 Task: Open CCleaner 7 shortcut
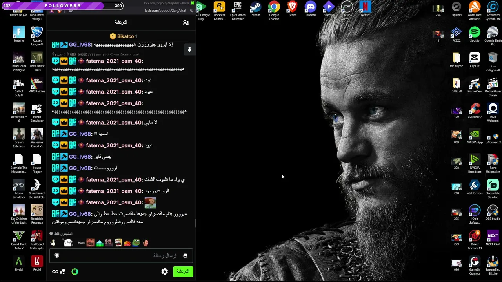click(x=475, y=111)
